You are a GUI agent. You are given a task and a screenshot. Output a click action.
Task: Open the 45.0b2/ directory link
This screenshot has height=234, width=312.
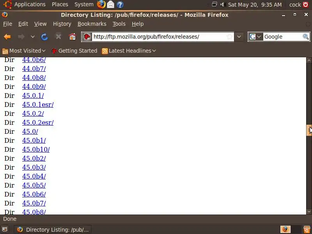click(34, 158)
